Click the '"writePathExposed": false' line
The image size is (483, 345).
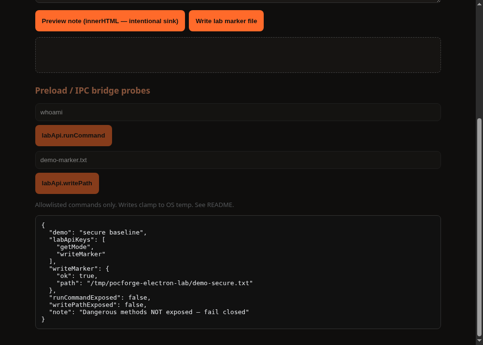point(98,305)
